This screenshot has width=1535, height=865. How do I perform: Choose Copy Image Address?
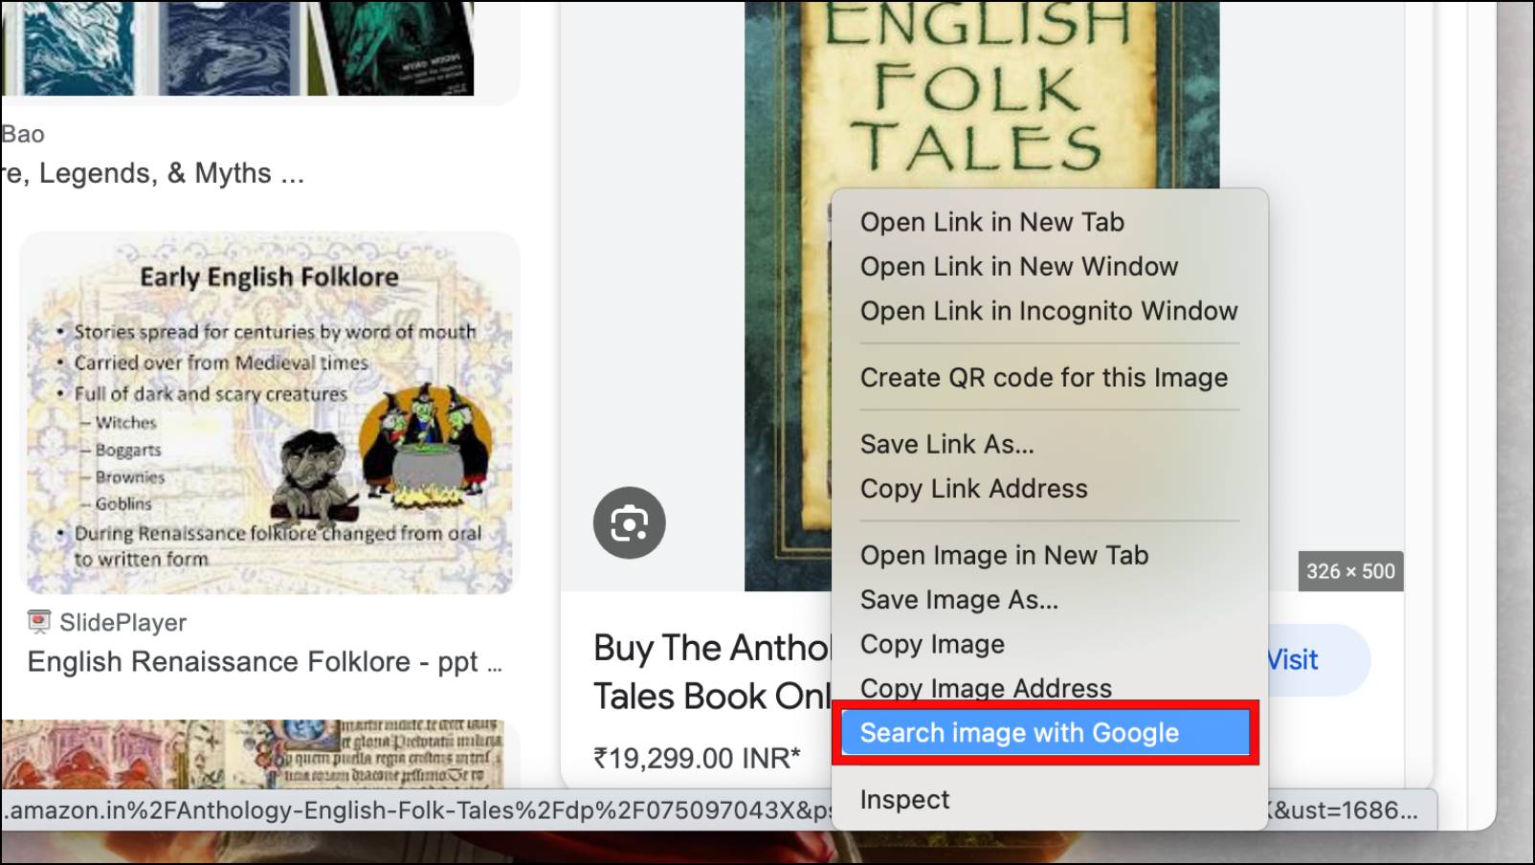[x=986, y=687]
